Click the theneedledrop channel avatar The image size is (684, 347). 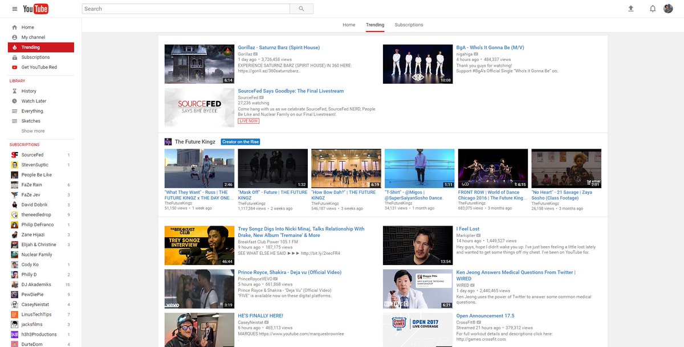[x=14, y=215]
